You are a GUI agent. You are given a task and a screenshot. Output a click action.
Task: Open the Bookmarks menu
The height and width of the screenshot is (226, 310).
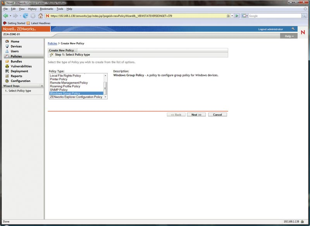[x=46, y=9]
